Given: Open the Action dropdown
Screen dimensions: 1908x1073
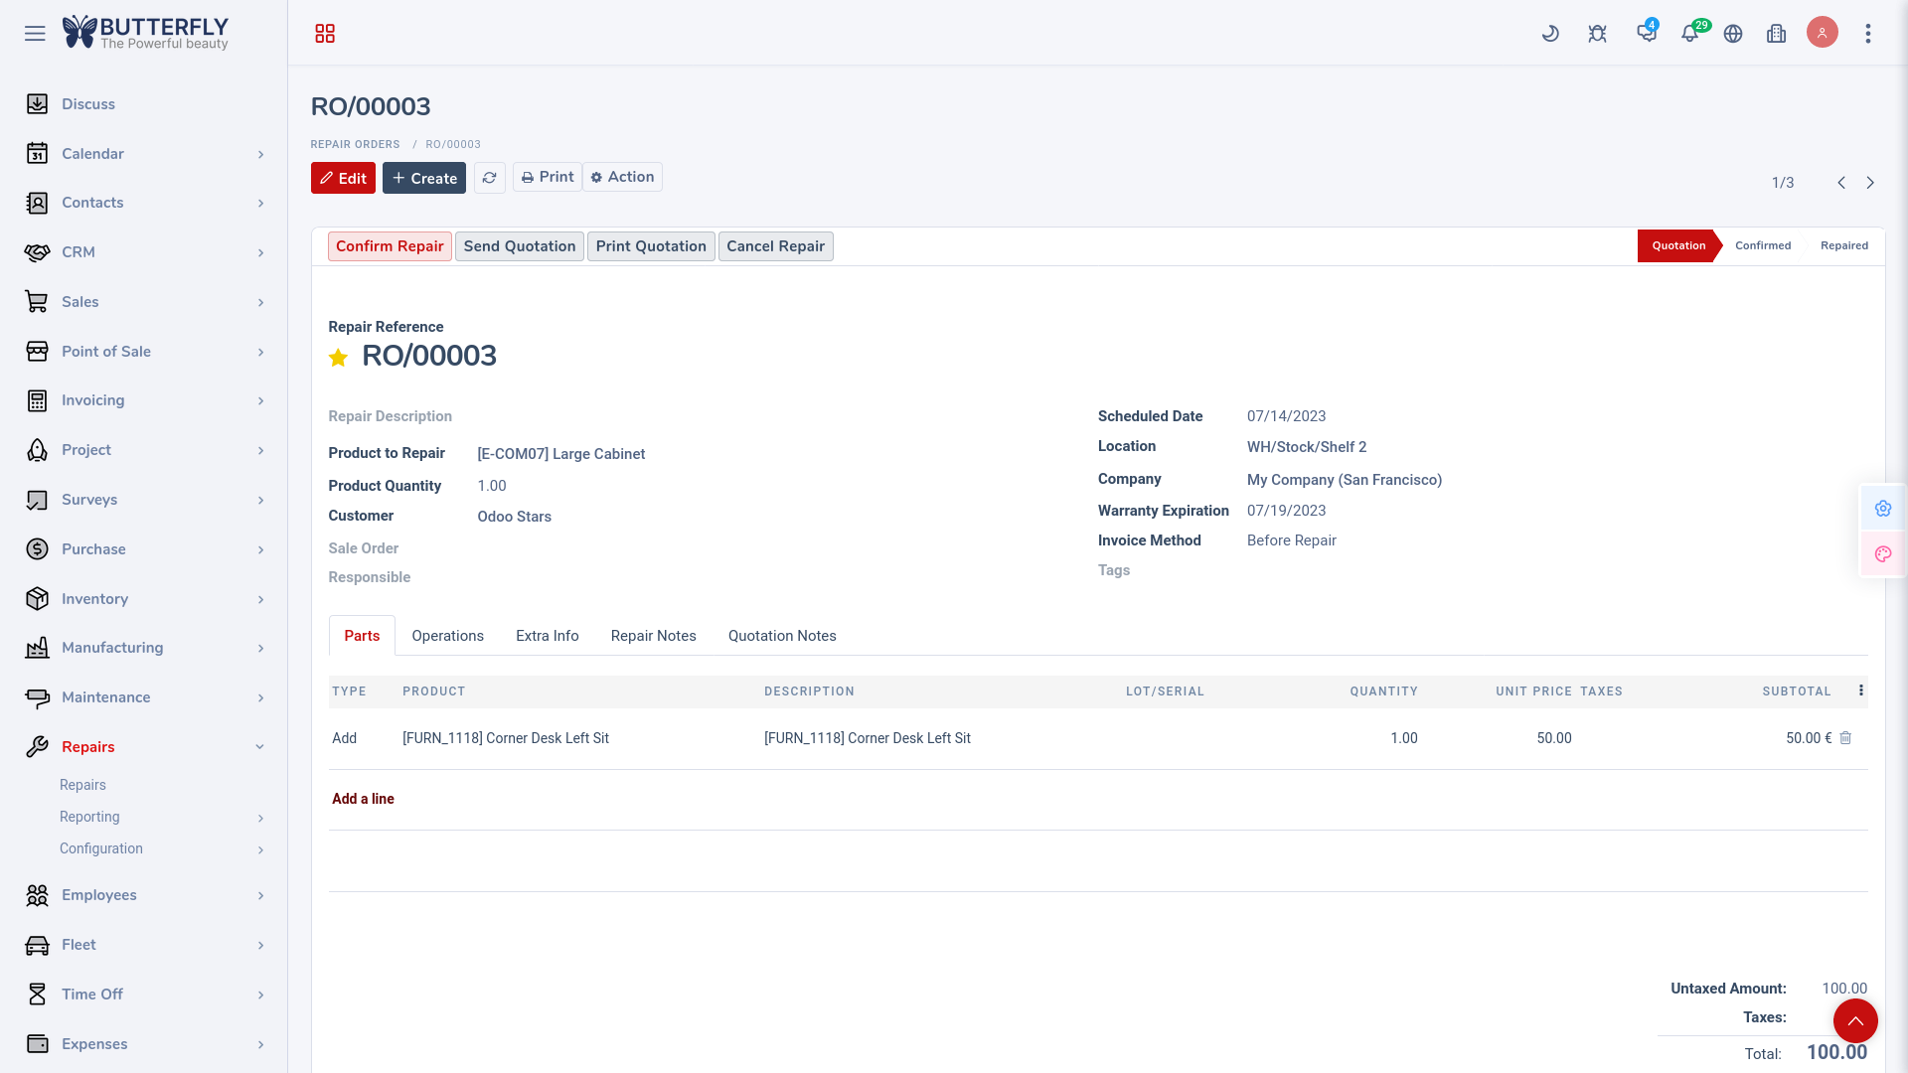Looking at the screenshot, I should coord(622,177).
